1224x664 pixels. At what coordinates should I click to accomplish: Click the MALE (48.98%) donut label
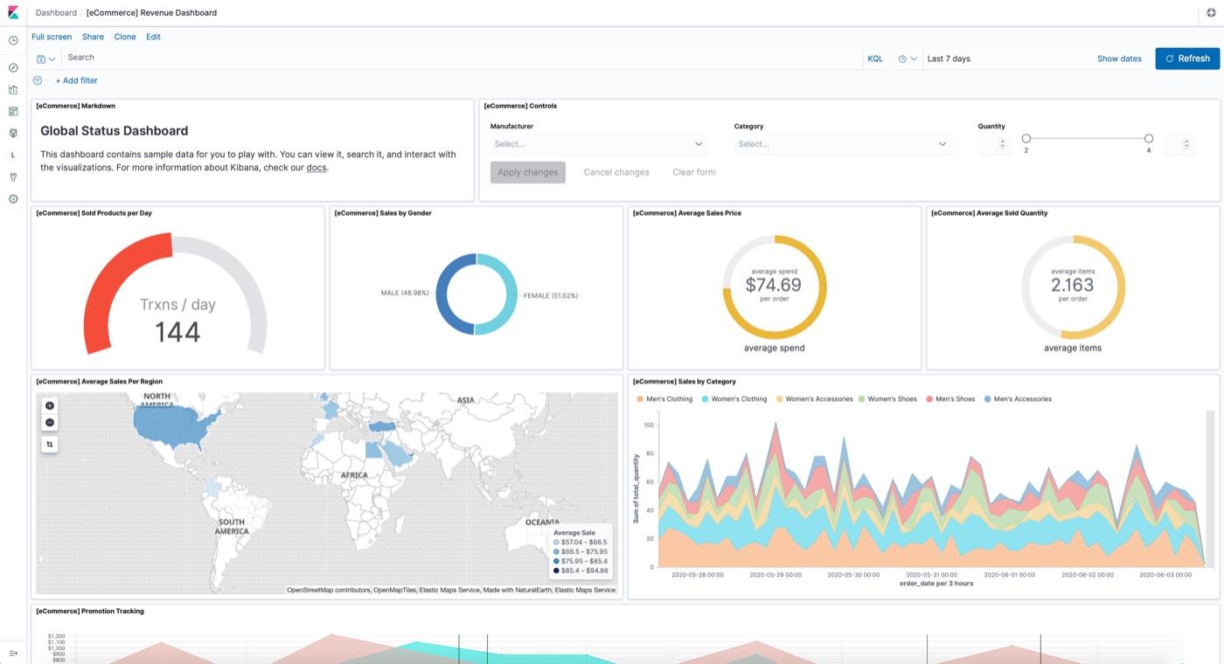(x=405, y=293)
